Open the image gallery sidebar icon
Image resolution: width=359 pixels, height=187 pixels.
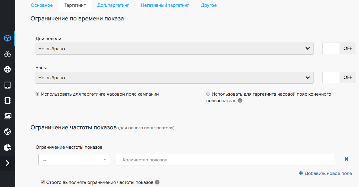7,116
